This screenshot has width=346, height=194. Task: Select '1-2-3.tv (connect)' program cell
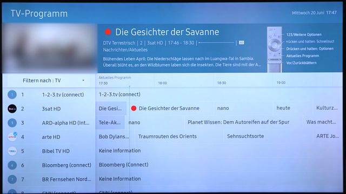tap(119, 94)
